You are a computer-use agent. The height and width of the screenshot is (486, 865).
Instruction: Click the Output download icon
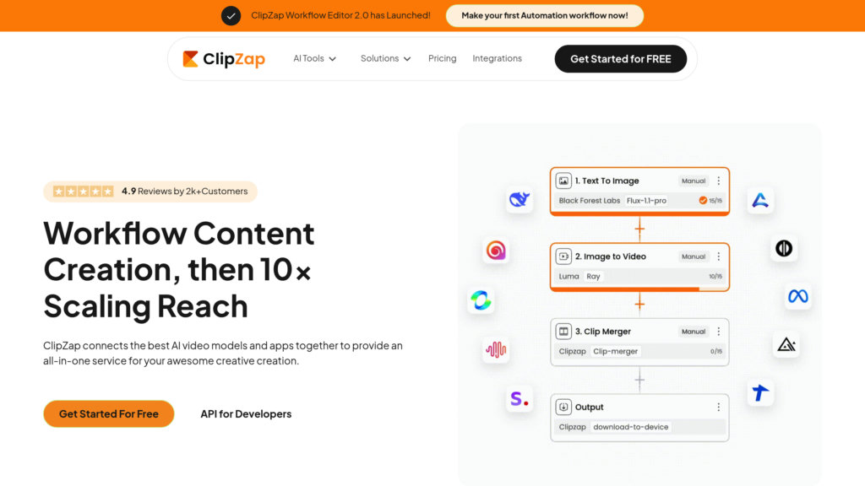[563, 407]
